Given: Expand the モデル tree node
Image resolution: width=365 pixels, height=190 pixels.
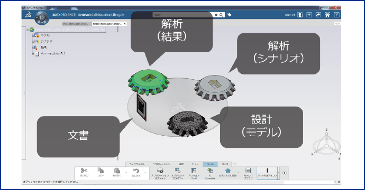Looking at the screenshot, I should 33,35.
